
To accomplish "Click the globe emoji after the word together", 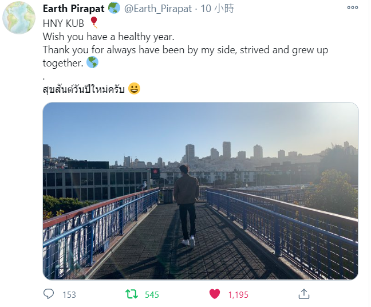I will [x=92, y=62].
